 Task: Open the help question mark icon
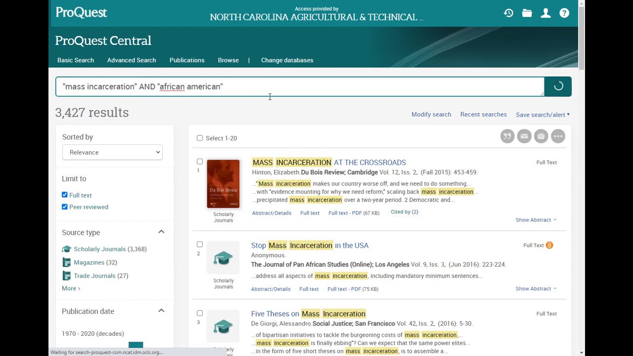coord(564,13)
